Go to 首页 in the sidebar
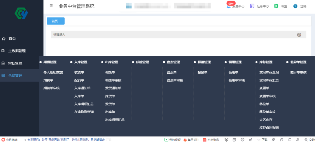This screenshot has height=143, width=315. point(12,38)
